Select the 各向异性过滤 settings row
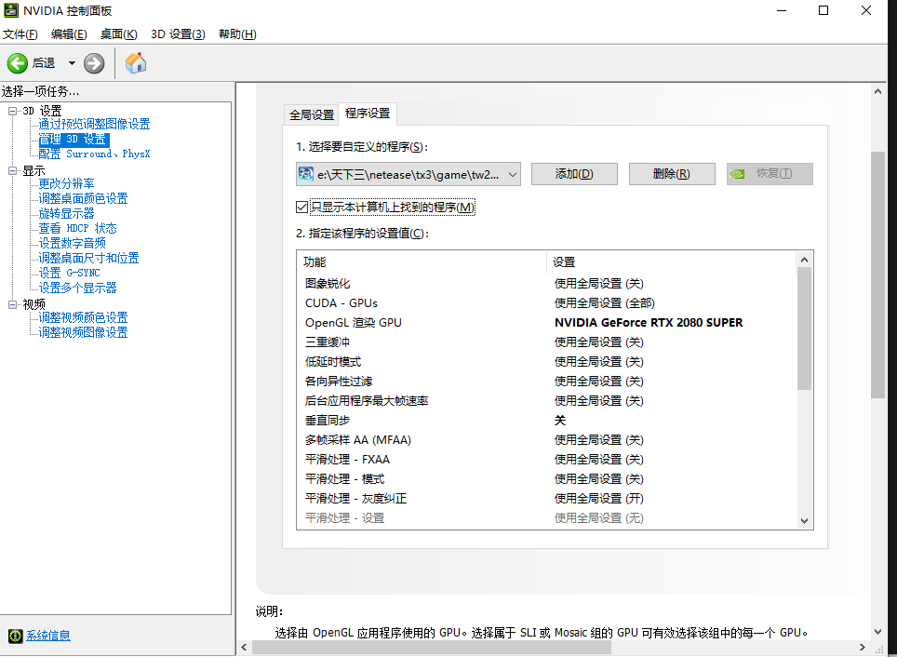This screenshot has height=657, width=897. point(546,382)
